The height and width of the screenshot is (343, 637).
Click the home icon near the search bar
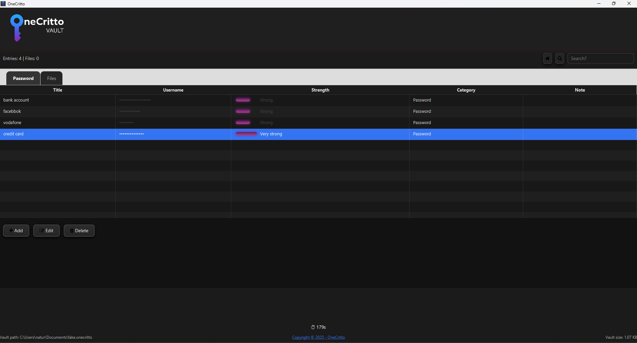547,58
